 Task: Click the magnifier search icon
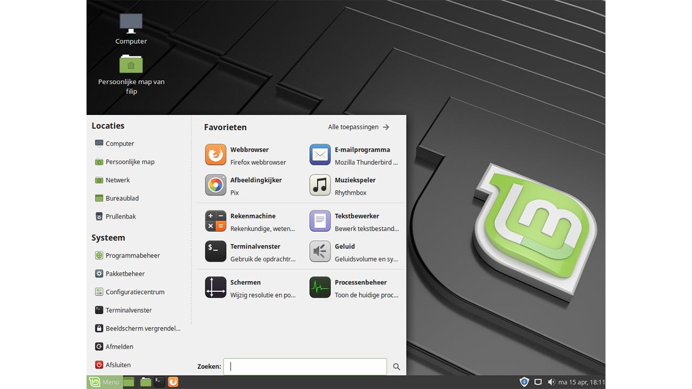click(x=397, y=366)
